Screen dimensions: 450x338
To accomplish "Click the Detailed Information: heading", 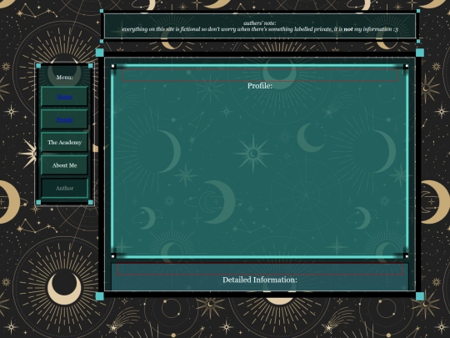I will pos(260,280).
